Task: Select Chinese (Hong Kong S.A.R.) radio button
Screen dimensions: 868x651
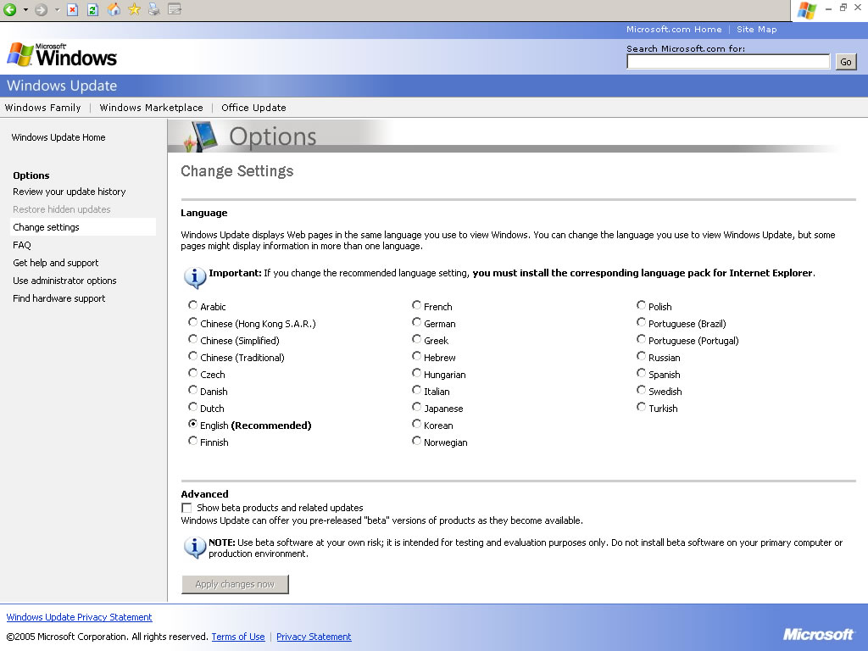Action: (192, 322)
